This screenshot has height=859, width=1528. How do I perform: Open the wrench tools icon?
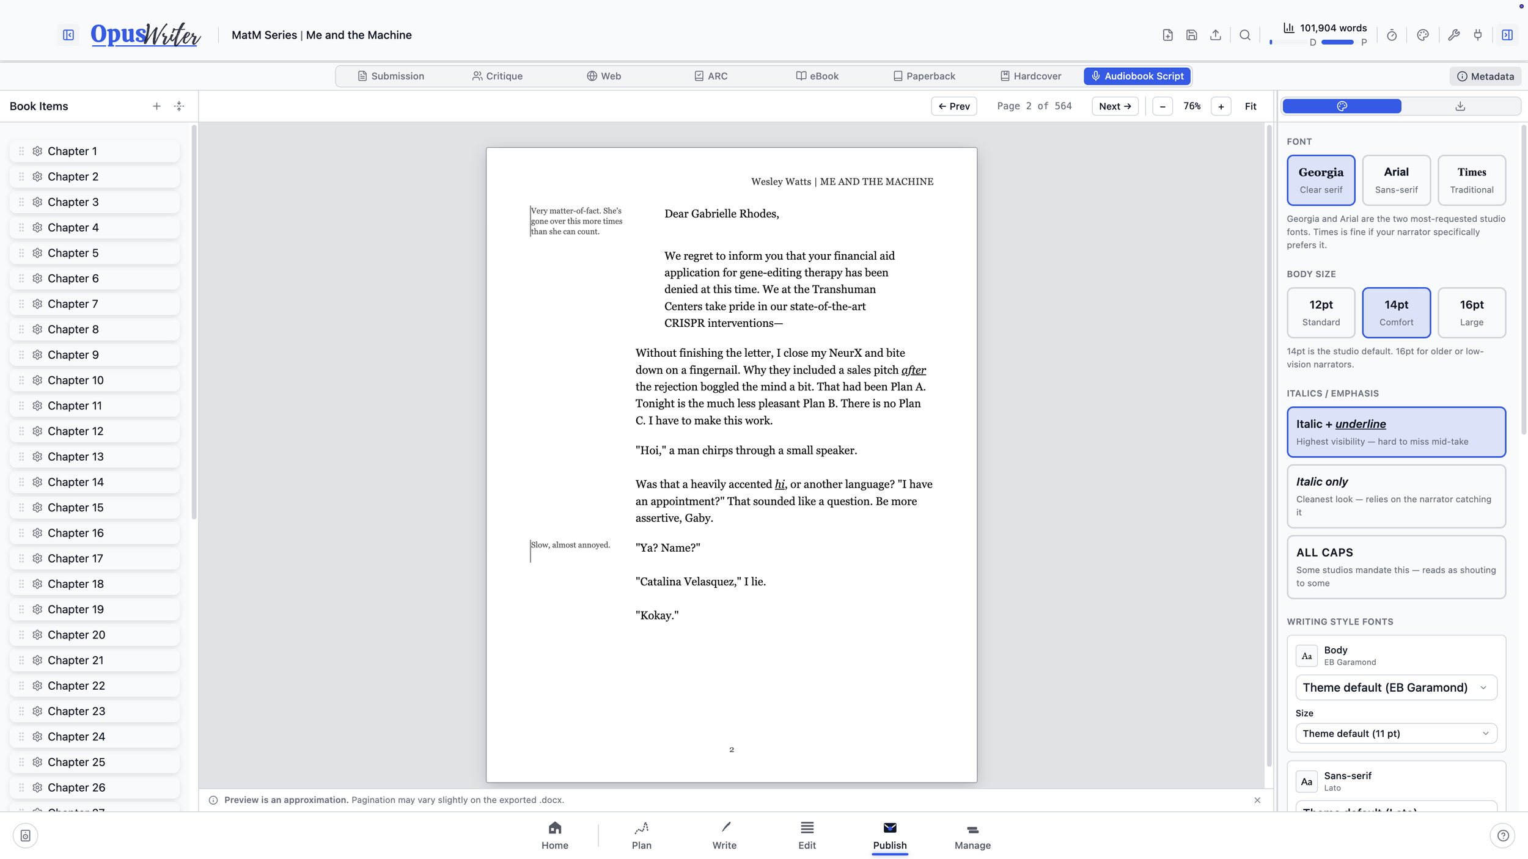(1454, 35)
